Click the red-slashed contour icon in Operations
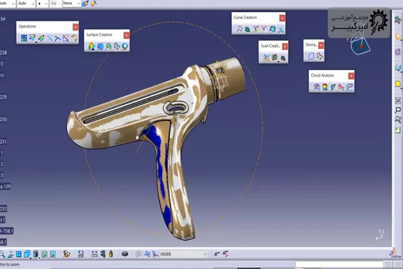 66,38
